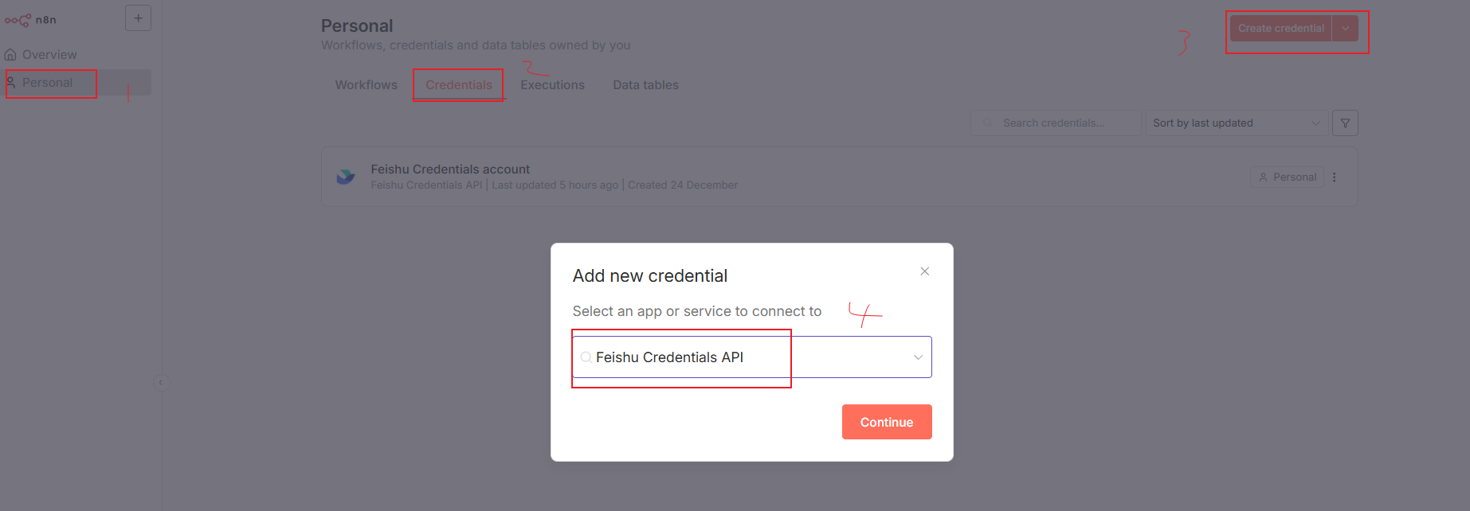Click the n8n logo
Viewport: 1470px width, 511px height.
30,20
